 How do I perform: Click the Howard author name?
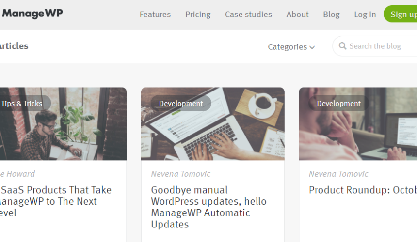click(x=17, y=174)
